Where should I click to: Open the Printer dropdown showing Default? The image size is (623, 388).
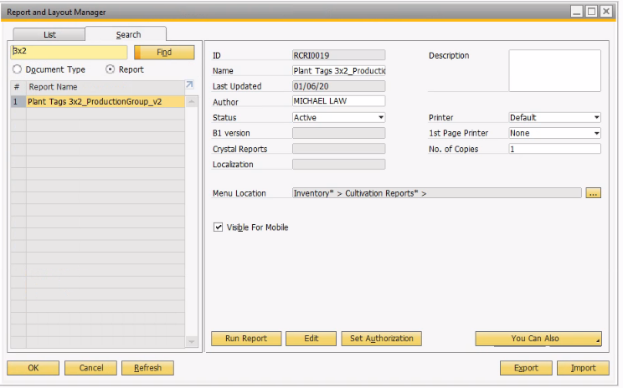pyautogui.click(x=554, y=117)
